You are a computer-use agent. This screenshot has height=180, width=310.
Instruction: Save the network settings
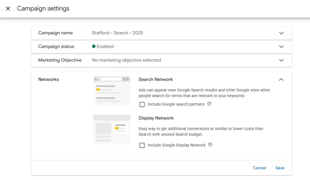point(280,168)
